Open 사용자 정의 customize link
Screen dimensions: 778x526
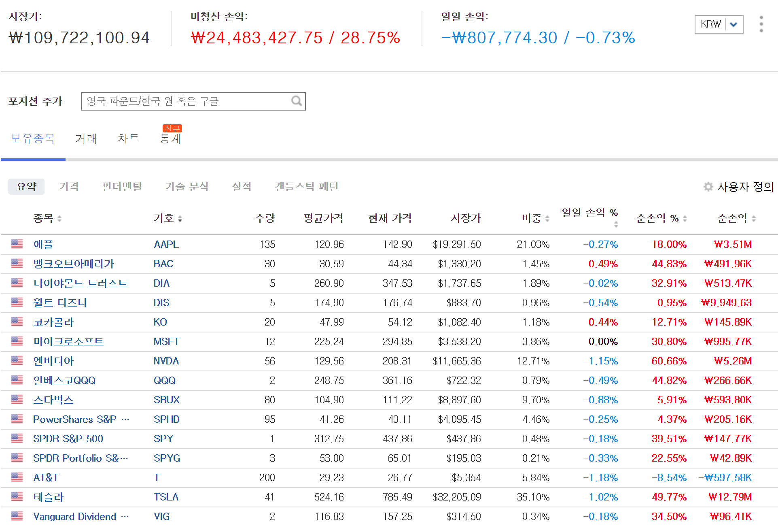tap(745, 187)
